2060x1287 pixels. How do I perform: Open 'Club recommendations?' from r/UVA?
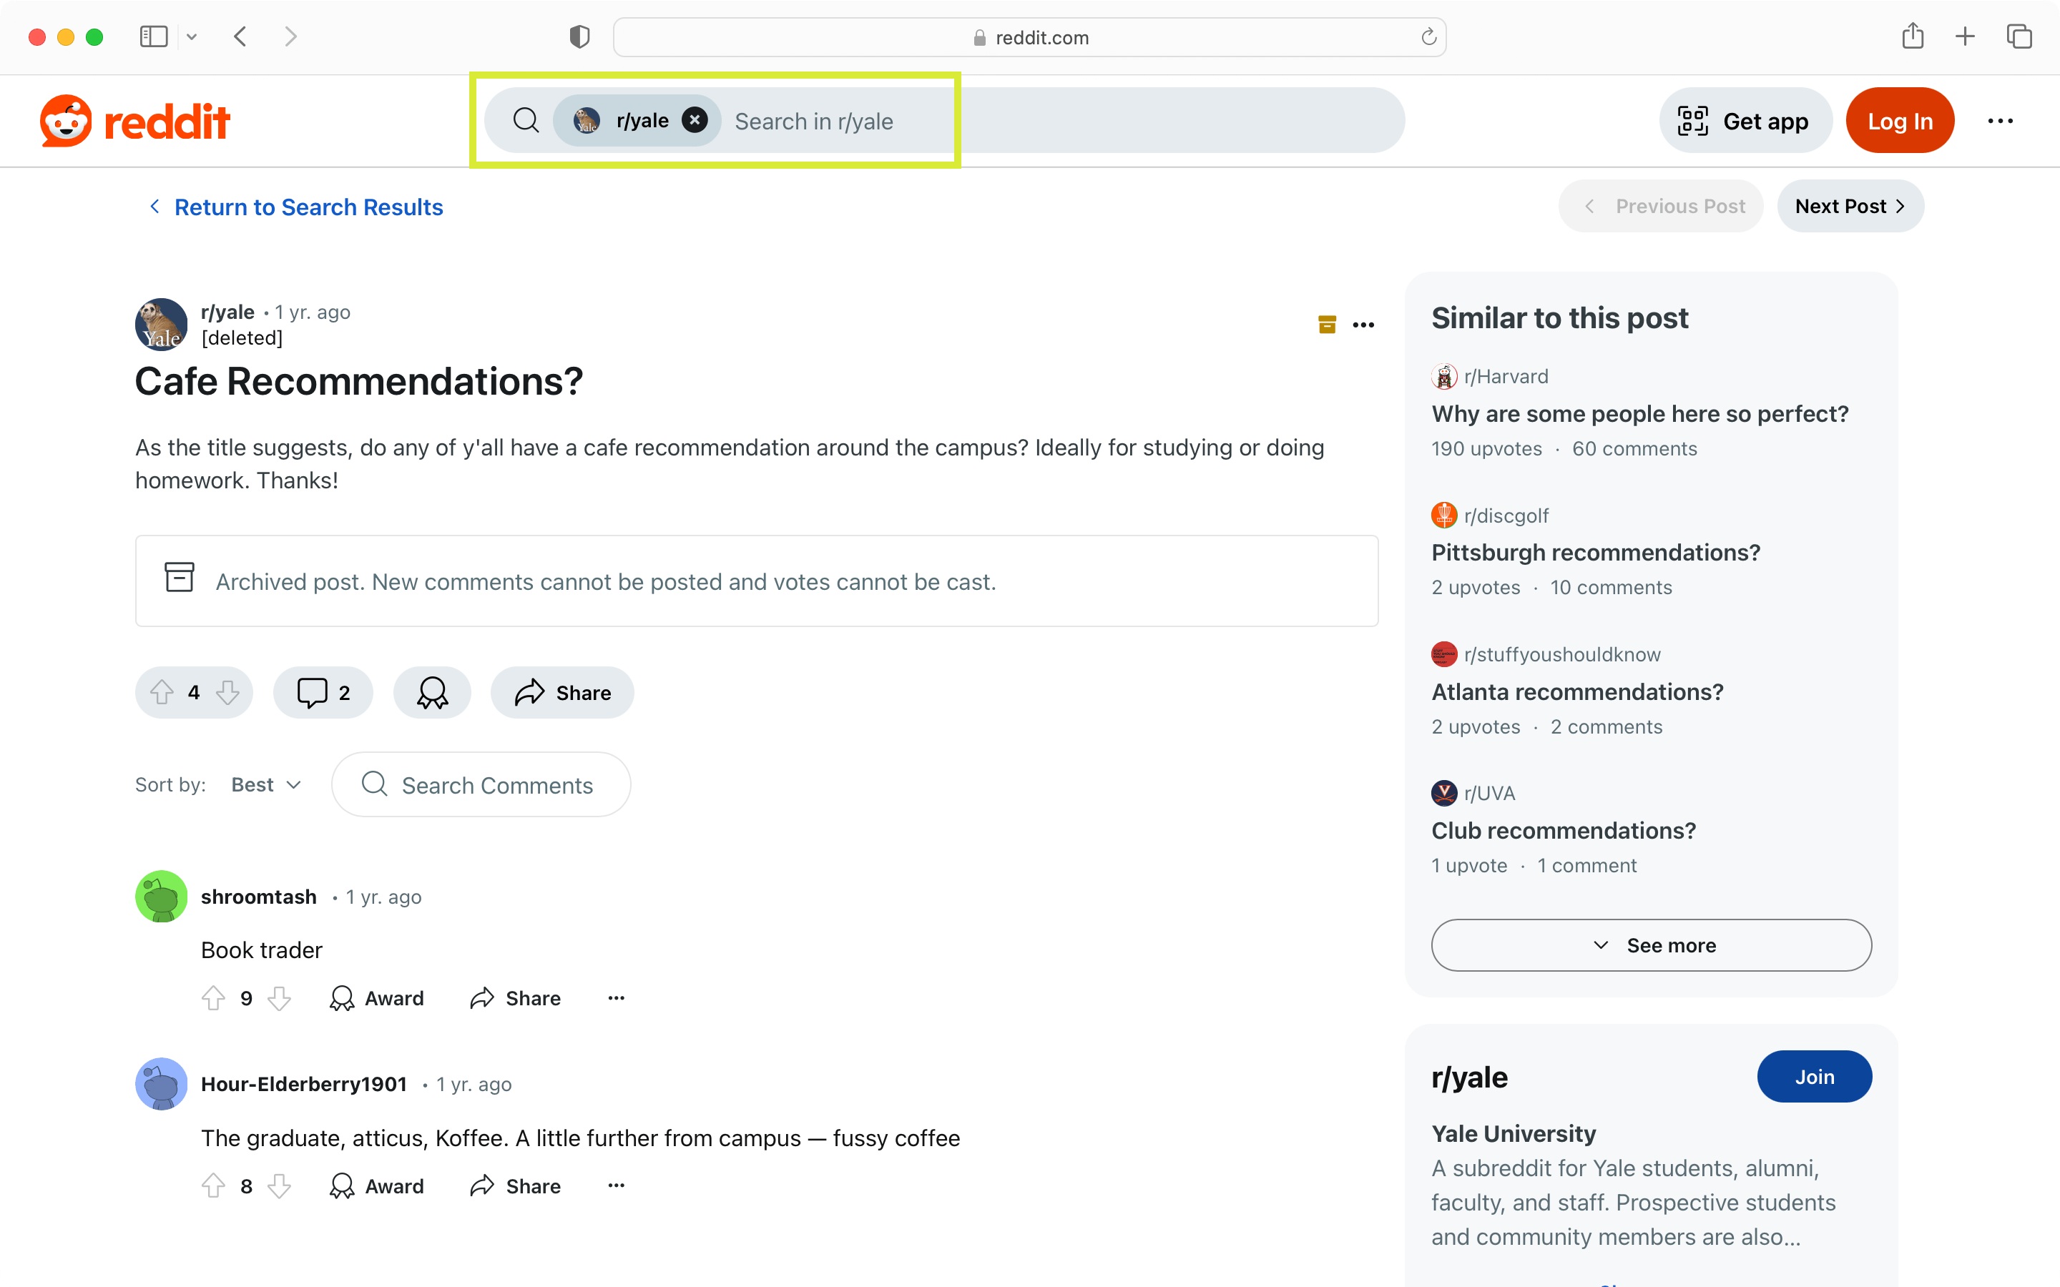1564,830
